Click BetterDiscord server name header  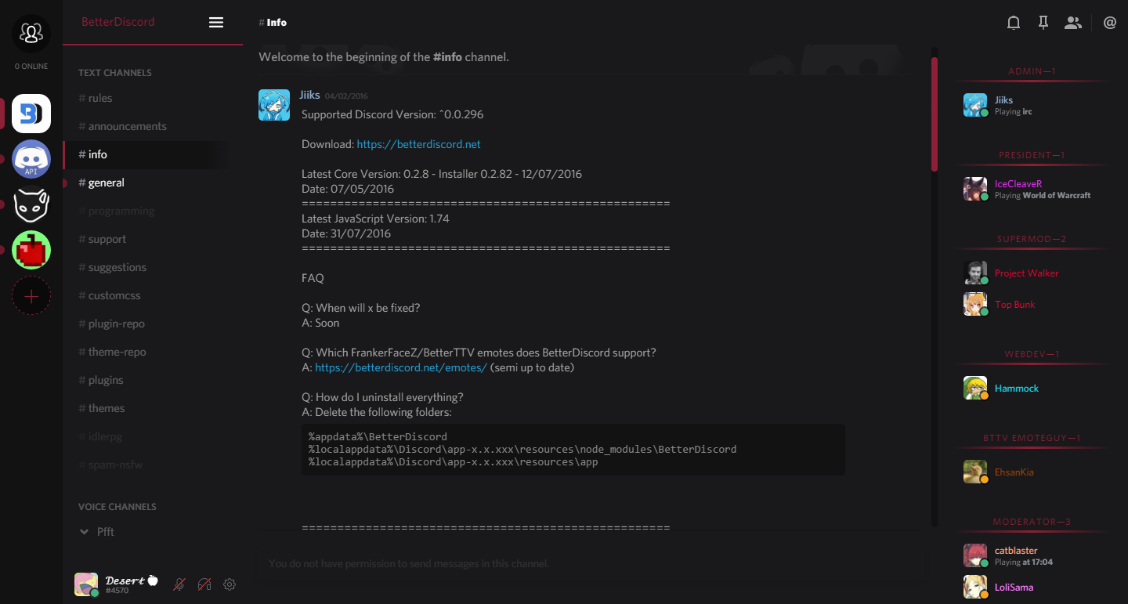point(118,22)
